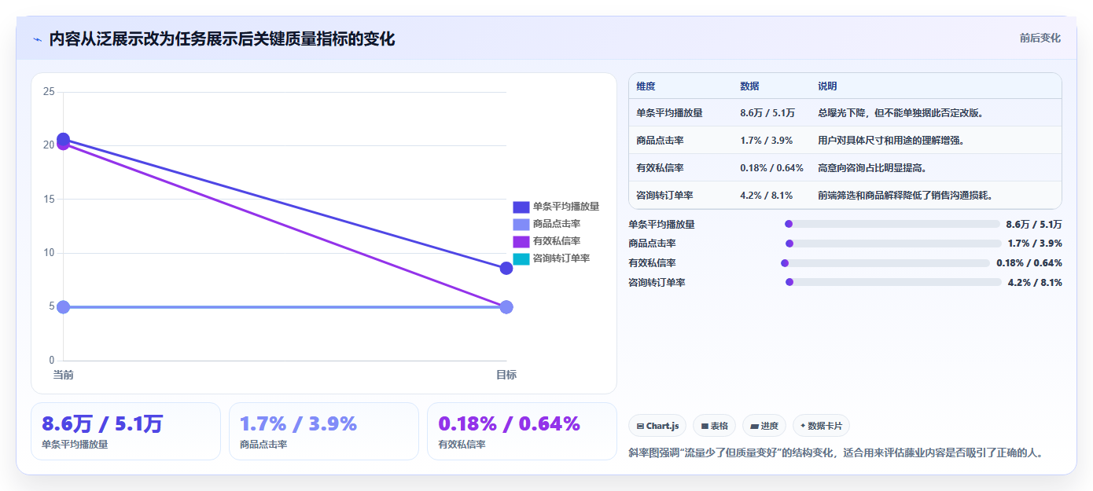This screenshot has width=1093, height=491.
Task: Click the text 用户对具体尺寸和用途的理解增强。
Action: [x=891, y=141]
